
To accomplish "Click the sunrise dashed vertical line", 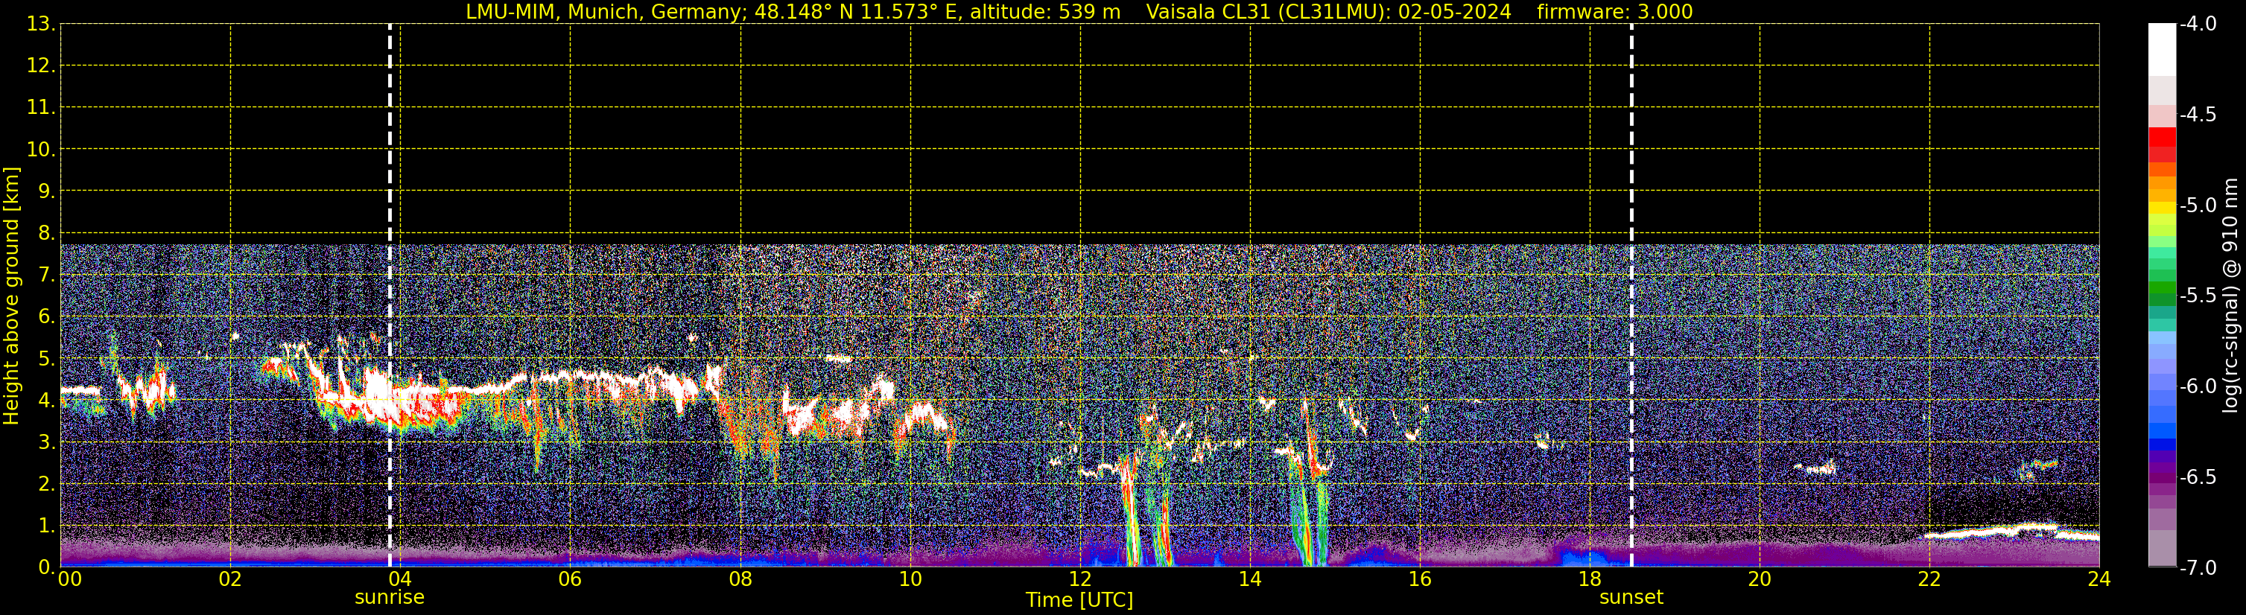I will (x=390, y=296).
